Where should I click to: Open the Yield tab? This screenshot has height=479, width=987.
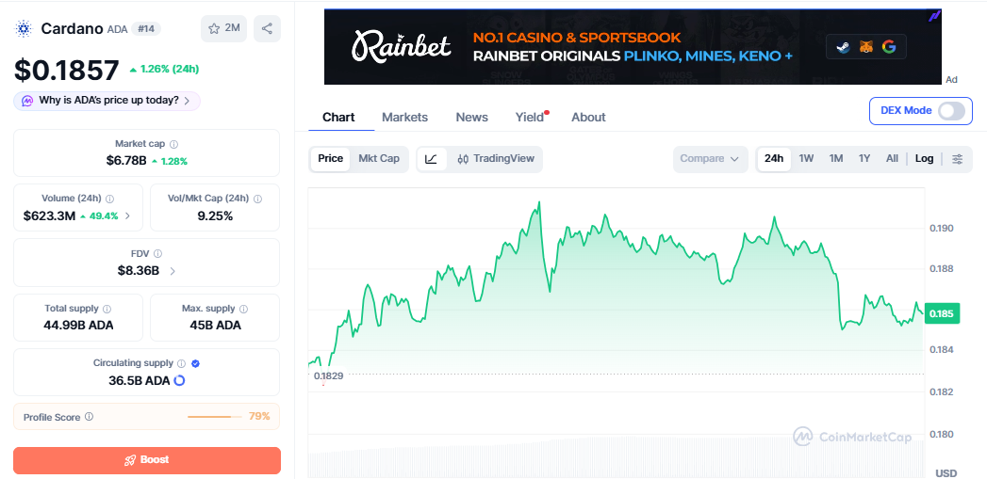click(531, 118)
